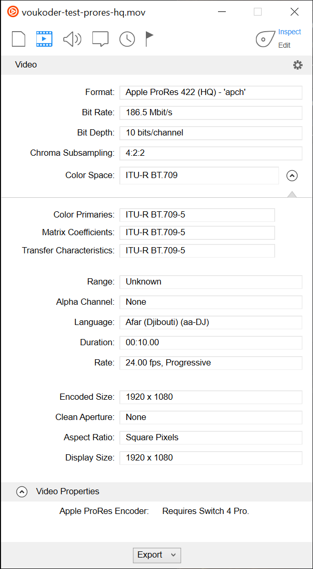313x569 pixels.
Task: Open the Flag markers tab icon
Action: click(149, 39)
